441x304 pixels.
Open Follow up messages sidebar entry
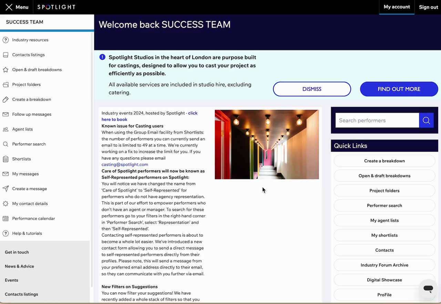32,114
